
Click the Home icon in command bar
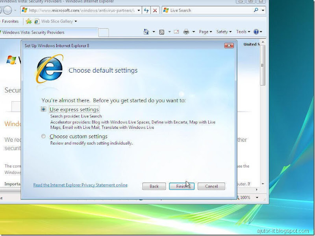click(146, 32)
